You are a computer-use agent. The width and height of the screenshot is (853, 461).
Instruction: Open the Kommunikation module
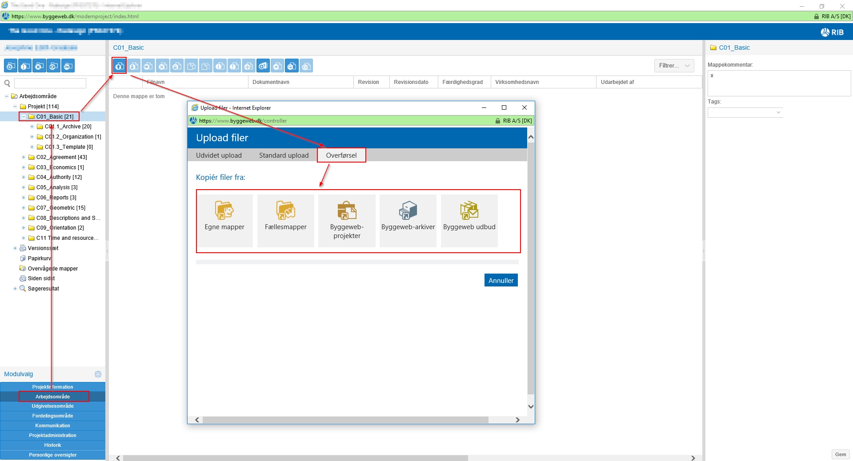[x=52, y=425]
